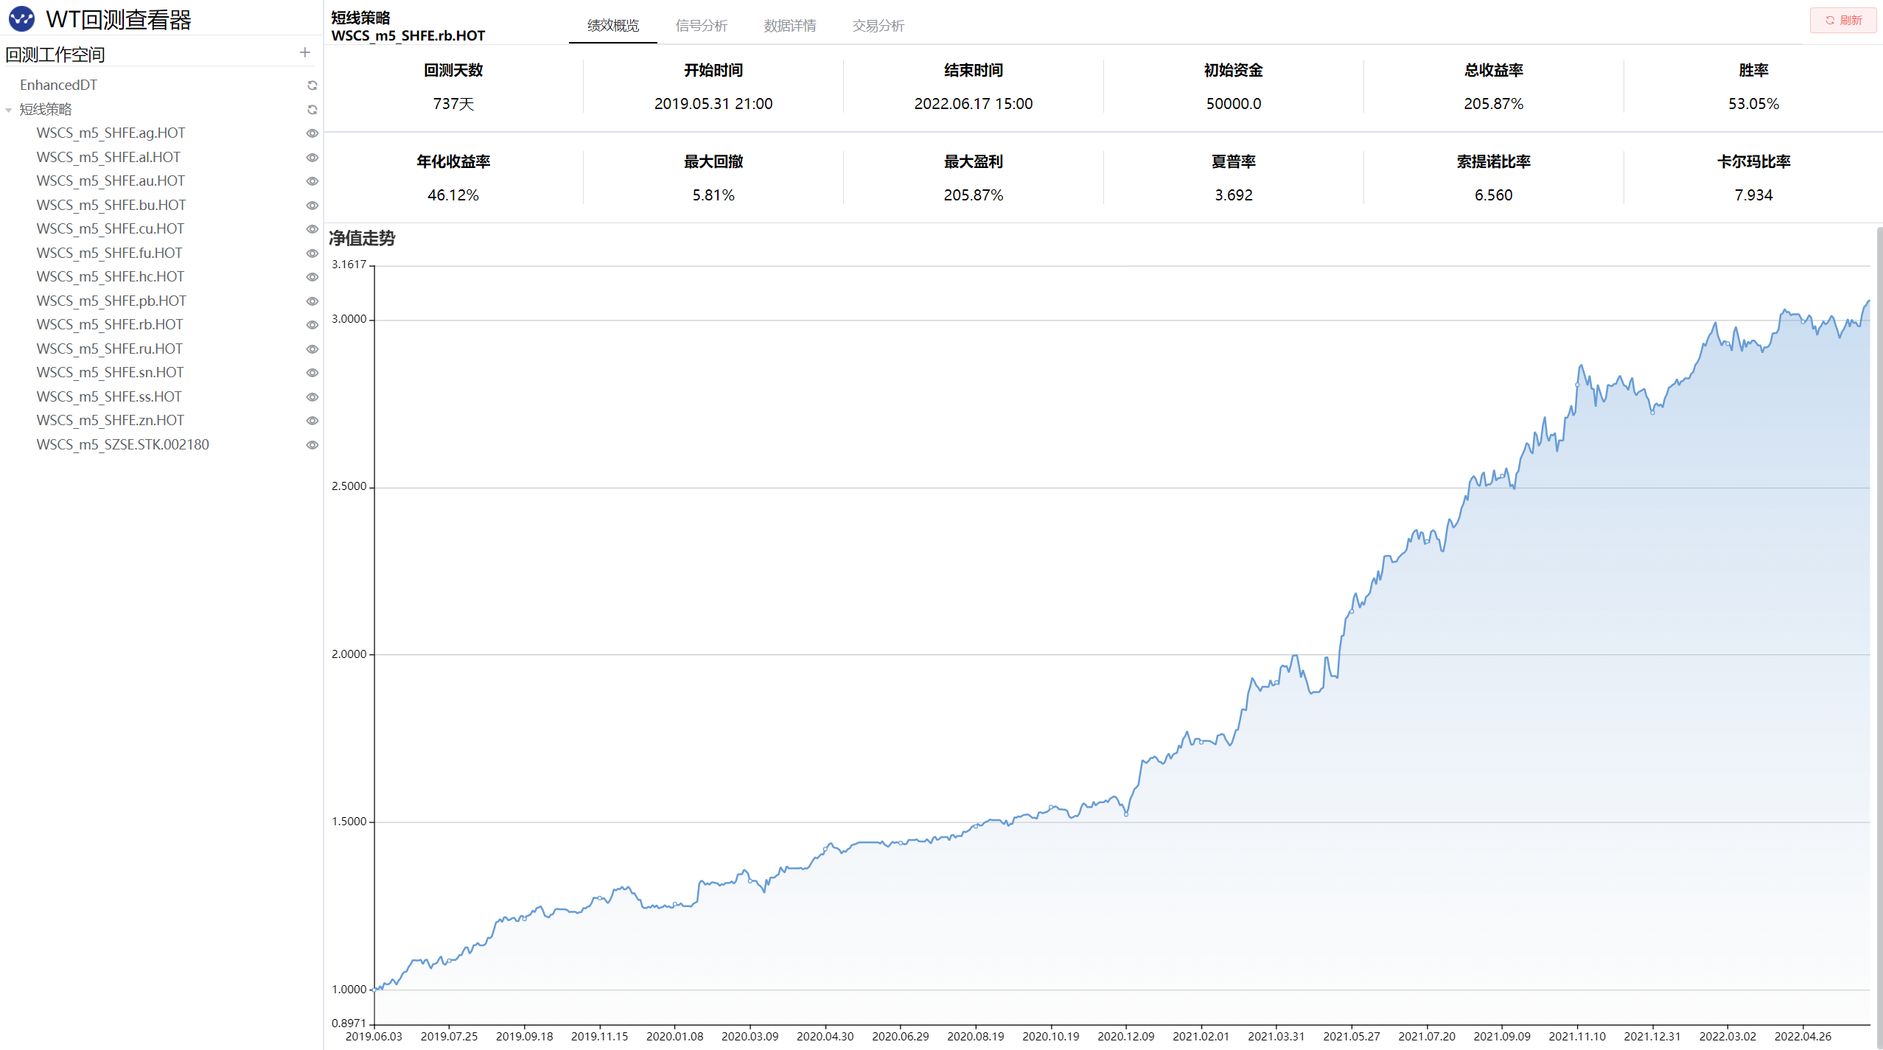Switch to the 信号分析 tab
1883x1050 pixels.
pos(701,26)
